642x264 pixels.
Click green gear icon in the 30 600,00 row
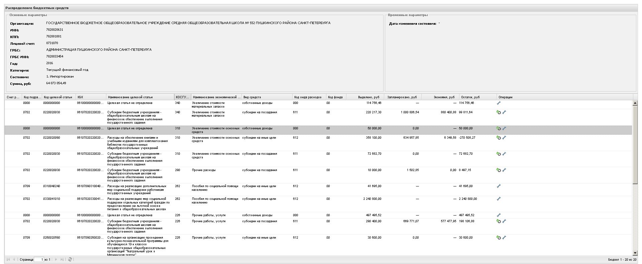[499, 238]
